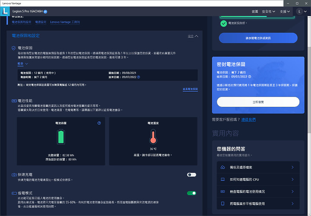Jump to 電池保固和設定 section link

[22, 22]
